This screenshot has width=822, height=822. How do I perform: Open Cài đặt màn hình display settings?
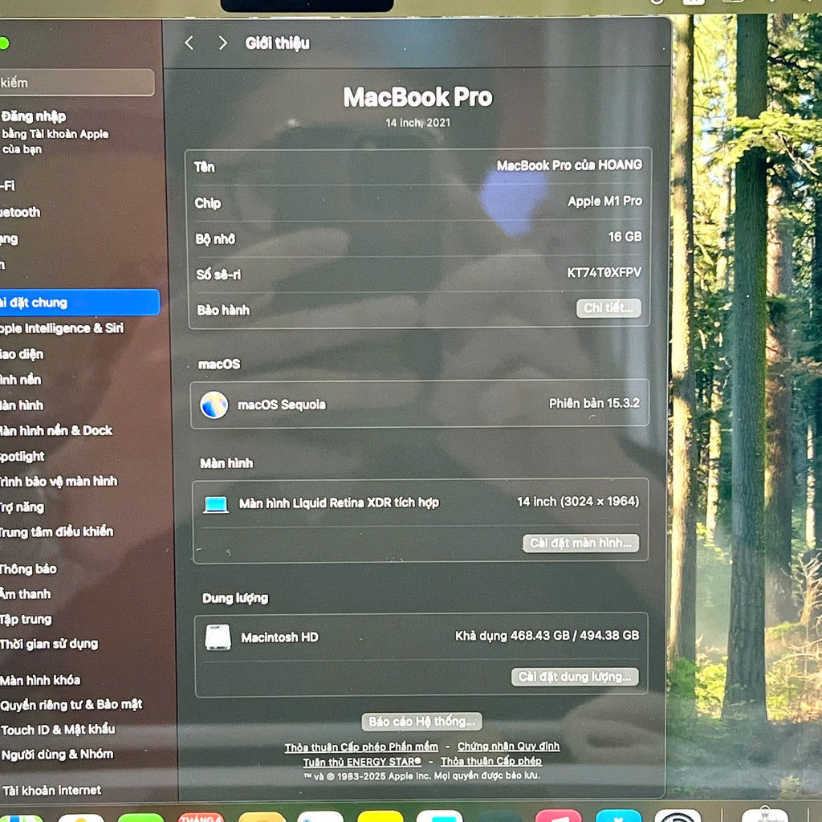coord(581,543)
